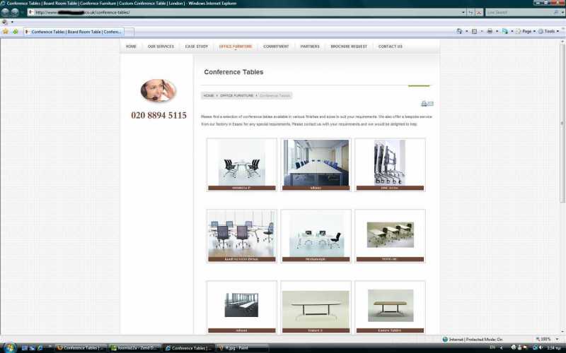This screenshot has width=566, height=353.
Task: Switch to the Paint taskbar window
Action: click(242, 348)
